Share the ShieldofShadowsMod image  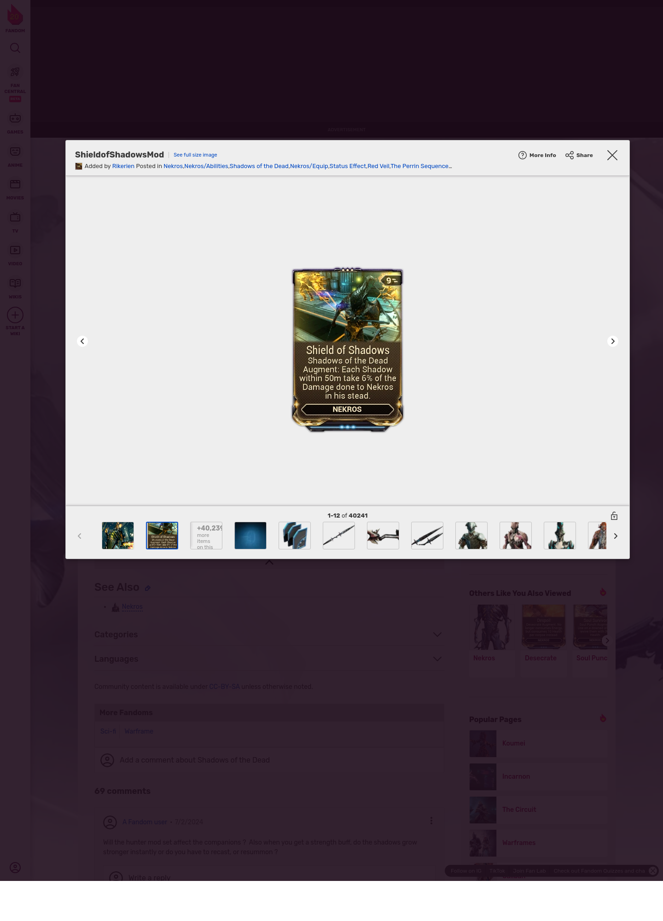[579, 155]
